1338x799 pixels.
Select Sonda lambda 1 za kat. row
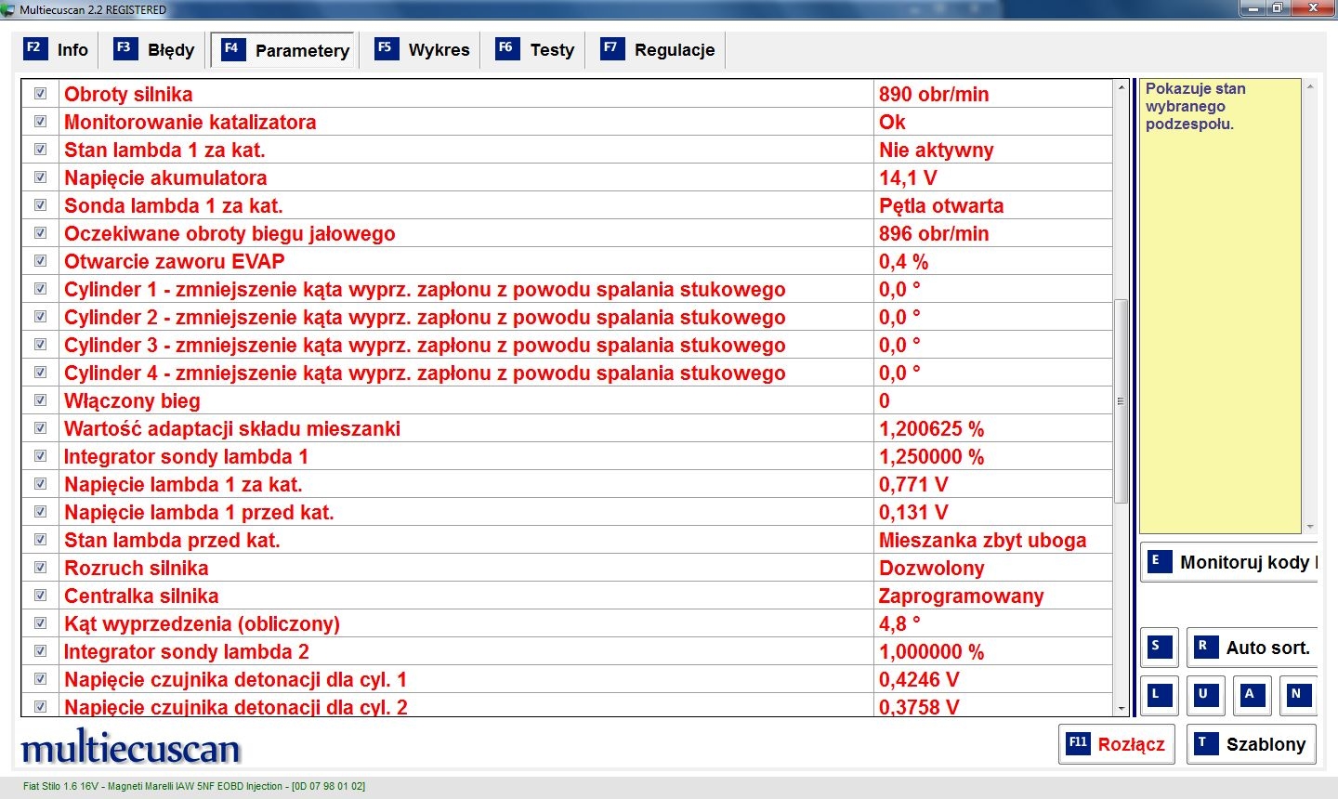[x=567, y=205]
